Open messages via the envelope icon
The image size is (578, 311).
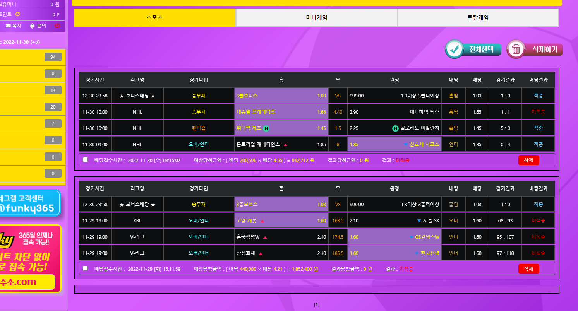(8, 26)
